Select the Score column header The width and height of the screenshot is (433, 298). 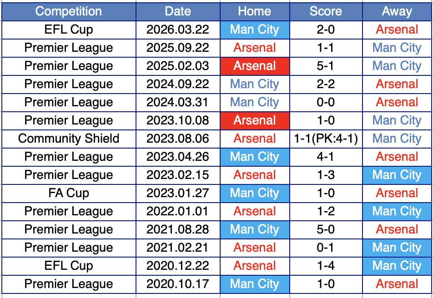pyautogui.click(x=326, y=11)
